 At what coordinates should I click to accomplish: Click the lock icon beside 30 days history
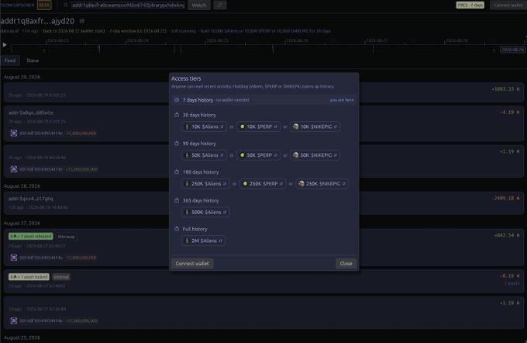(177, 115)
